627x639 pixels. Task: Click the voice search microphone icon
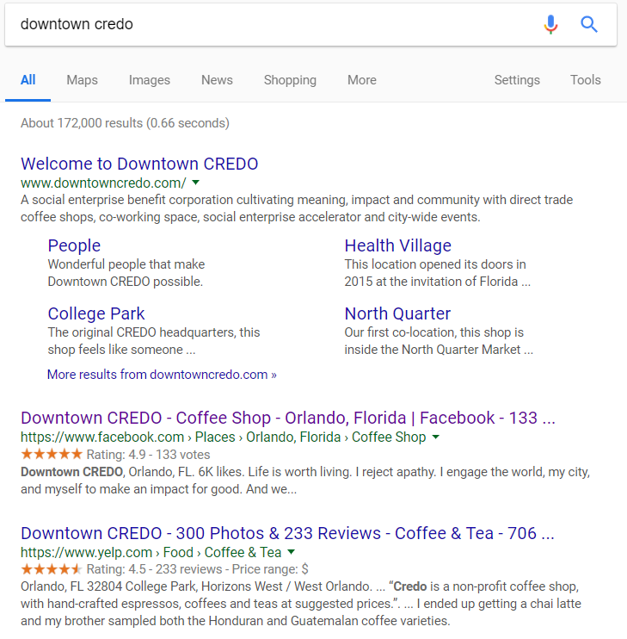pos(550,24)
